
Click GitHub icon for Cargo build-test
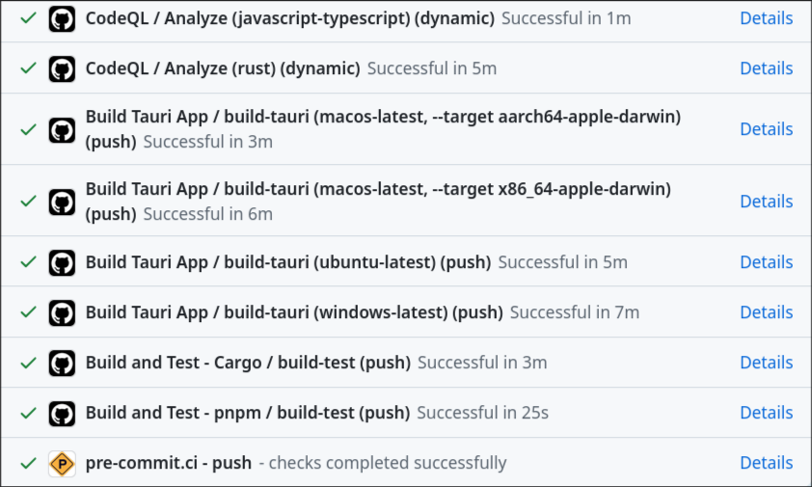point(62,363)
